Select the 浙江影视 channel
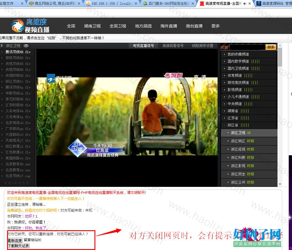 249,166
